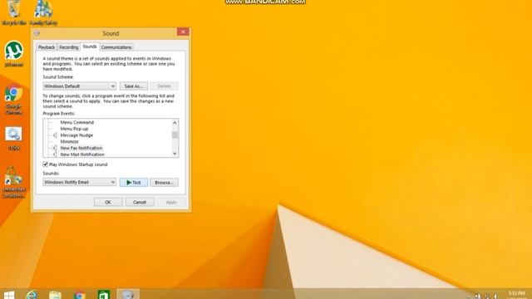Click the Save As button
The width and height of the screenshot is (532, 299).
coord(134,86)
